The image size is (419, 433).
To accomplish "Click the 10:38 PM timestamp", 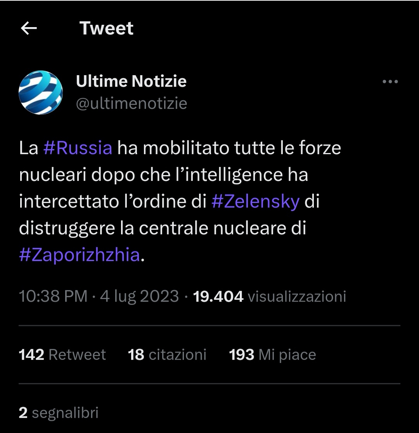I will point(53,296).
